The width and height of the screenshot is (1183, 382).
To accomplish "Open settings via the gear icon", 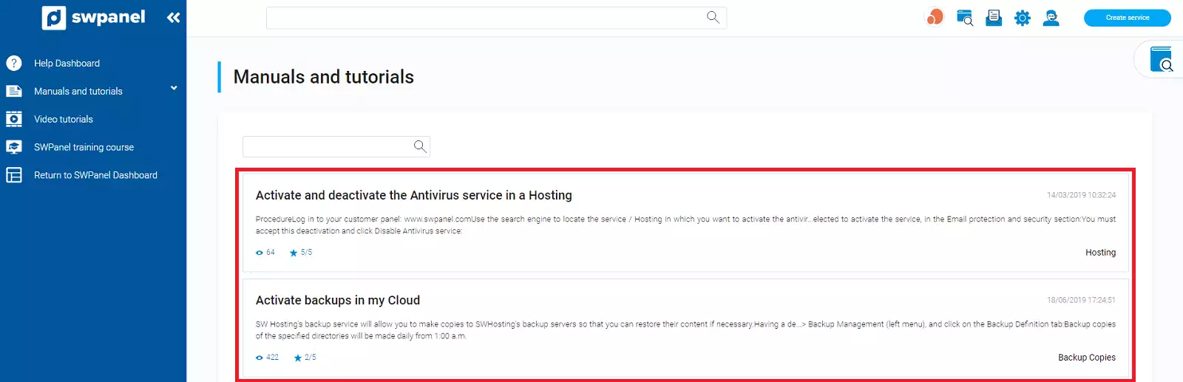I will [x=1023, y=18].
